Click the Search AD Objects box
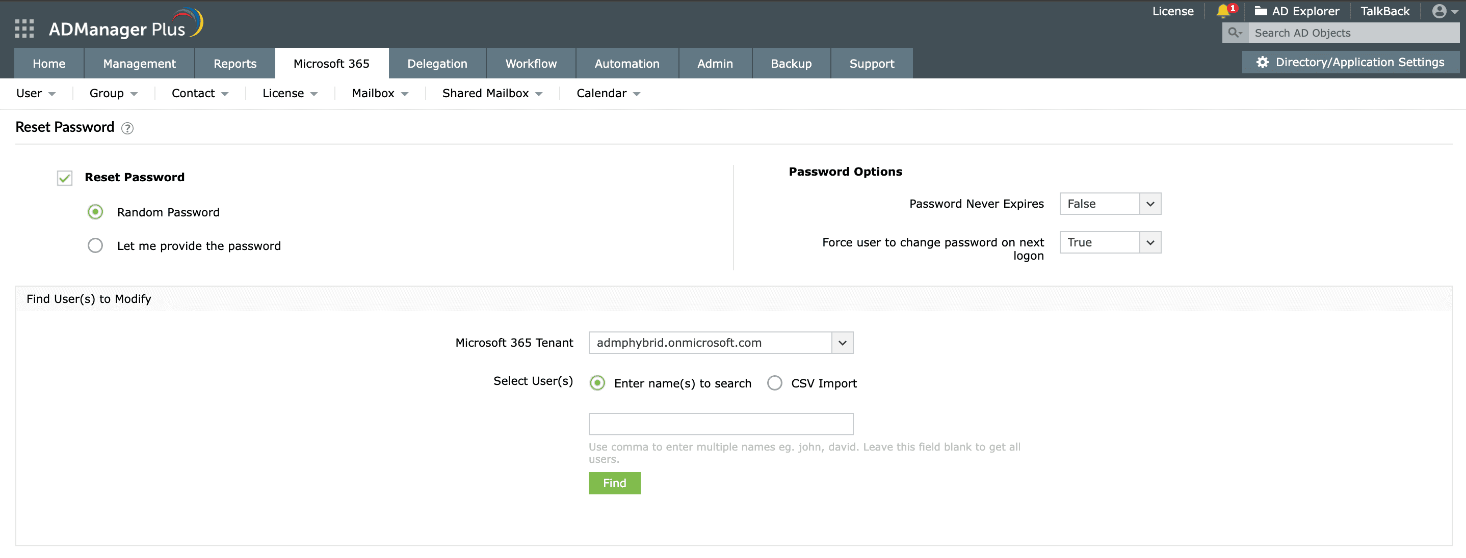The height and width of the screenshot is (558, 1466). (x=1352, y=33)
